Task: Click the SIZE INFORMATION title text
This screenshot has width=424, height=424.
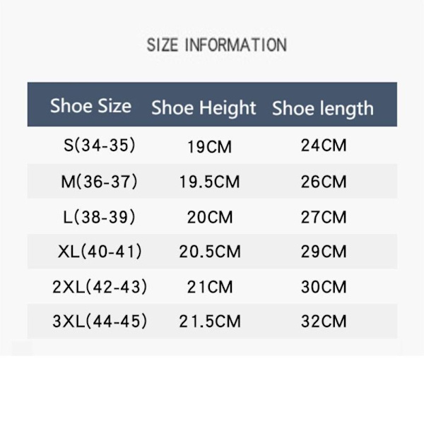Action: tap(216, 45)
